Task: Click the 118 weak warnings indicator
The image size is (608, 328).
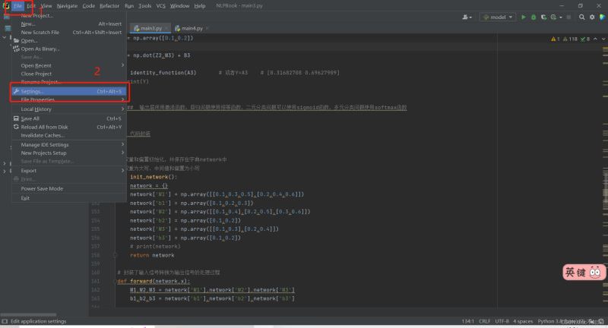Action: pyautogui.click(x=570, y=39)
